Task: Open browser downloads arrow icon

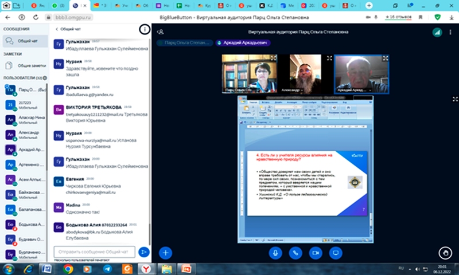Action: coord(452,18)
